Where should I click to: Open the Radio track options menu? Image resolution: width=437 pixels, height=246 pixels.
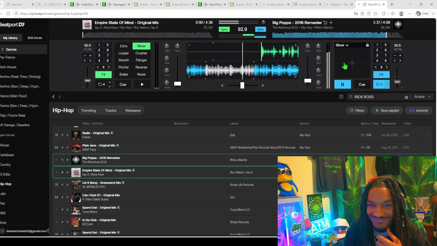click(x=428, y=135)
